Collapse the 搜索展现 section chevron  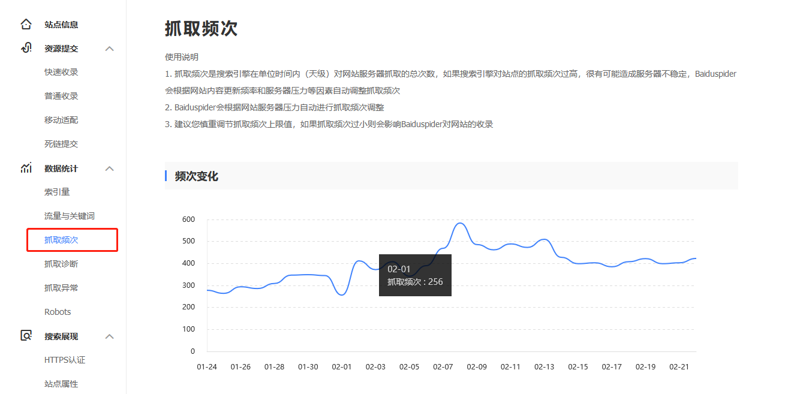click(110, 336)
